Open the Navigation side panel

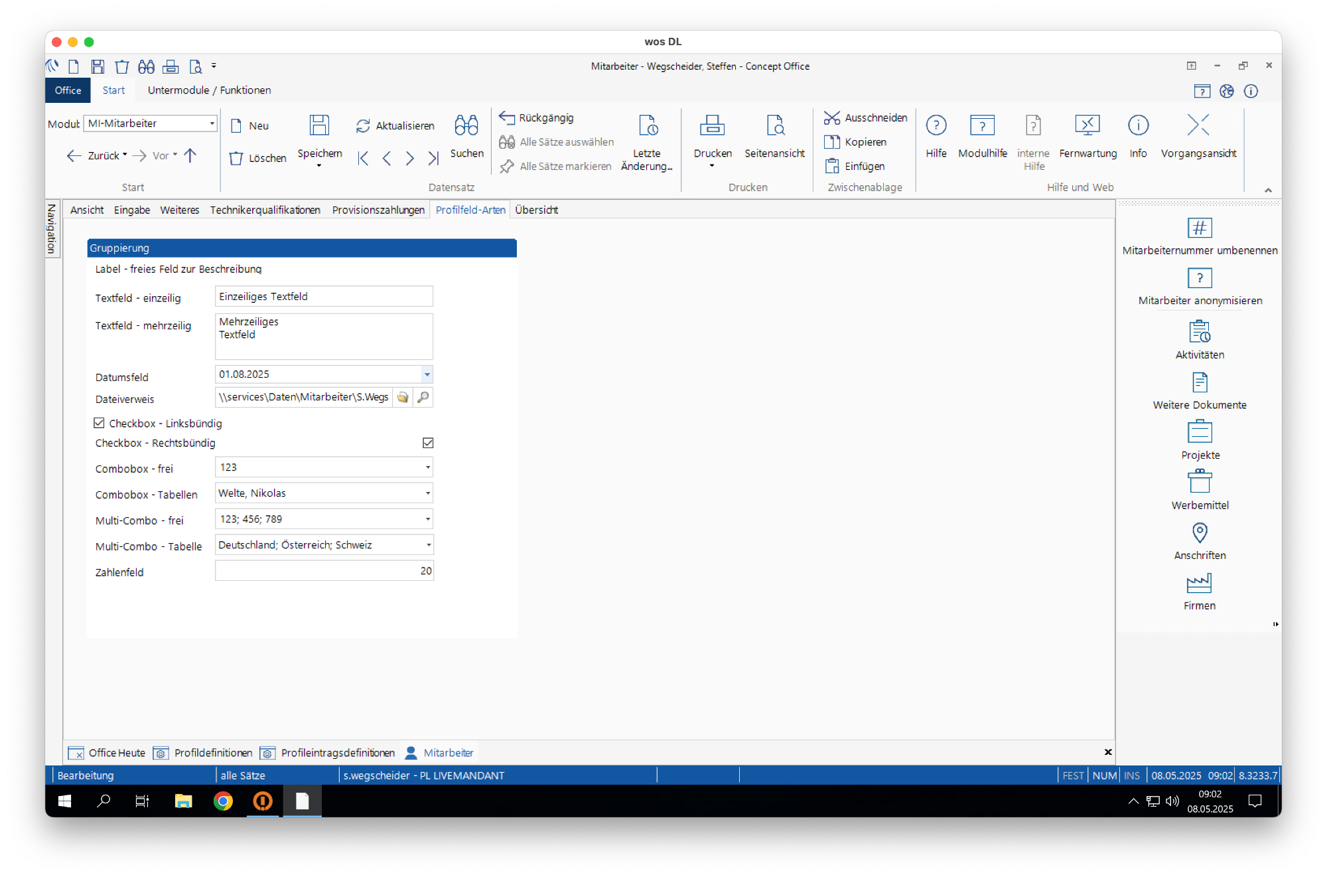point(52,228)
